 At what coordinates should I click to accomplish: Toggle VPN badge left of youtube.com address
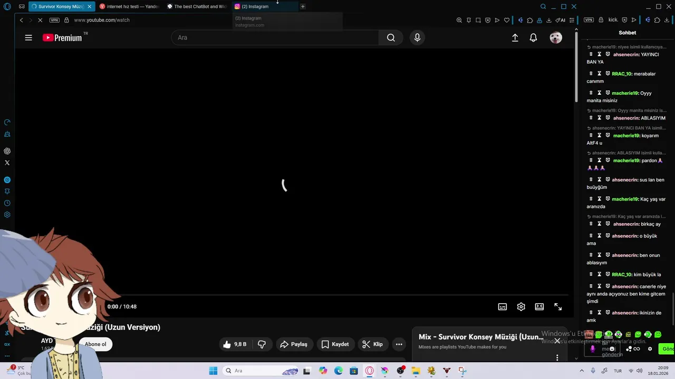coord(54,20)
